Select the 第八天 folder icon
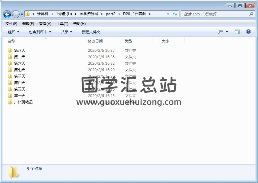Viewport: 258px width, 183px height. [x=10, y=50]
